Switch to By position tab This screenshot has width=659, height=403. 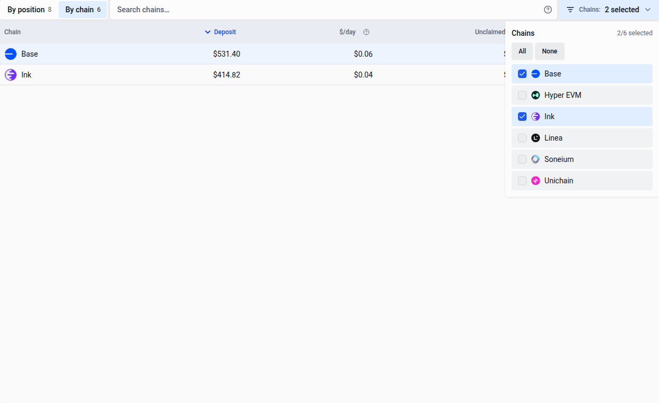click(29, 10)
